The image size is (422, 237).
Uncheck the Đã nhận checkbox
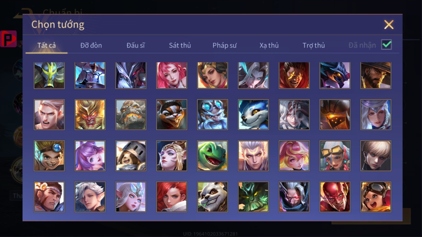pyautogui.click(x=386, y=45)
